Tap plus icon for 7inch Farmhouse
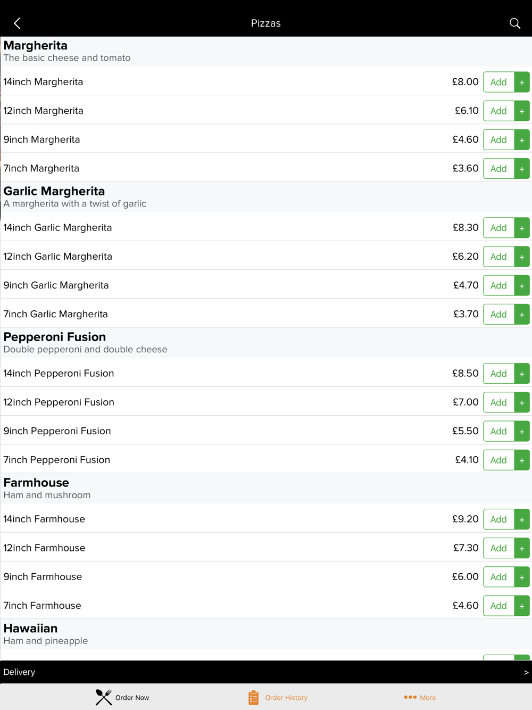The height and width of the screenshot is (710, 532). point(522,606)
